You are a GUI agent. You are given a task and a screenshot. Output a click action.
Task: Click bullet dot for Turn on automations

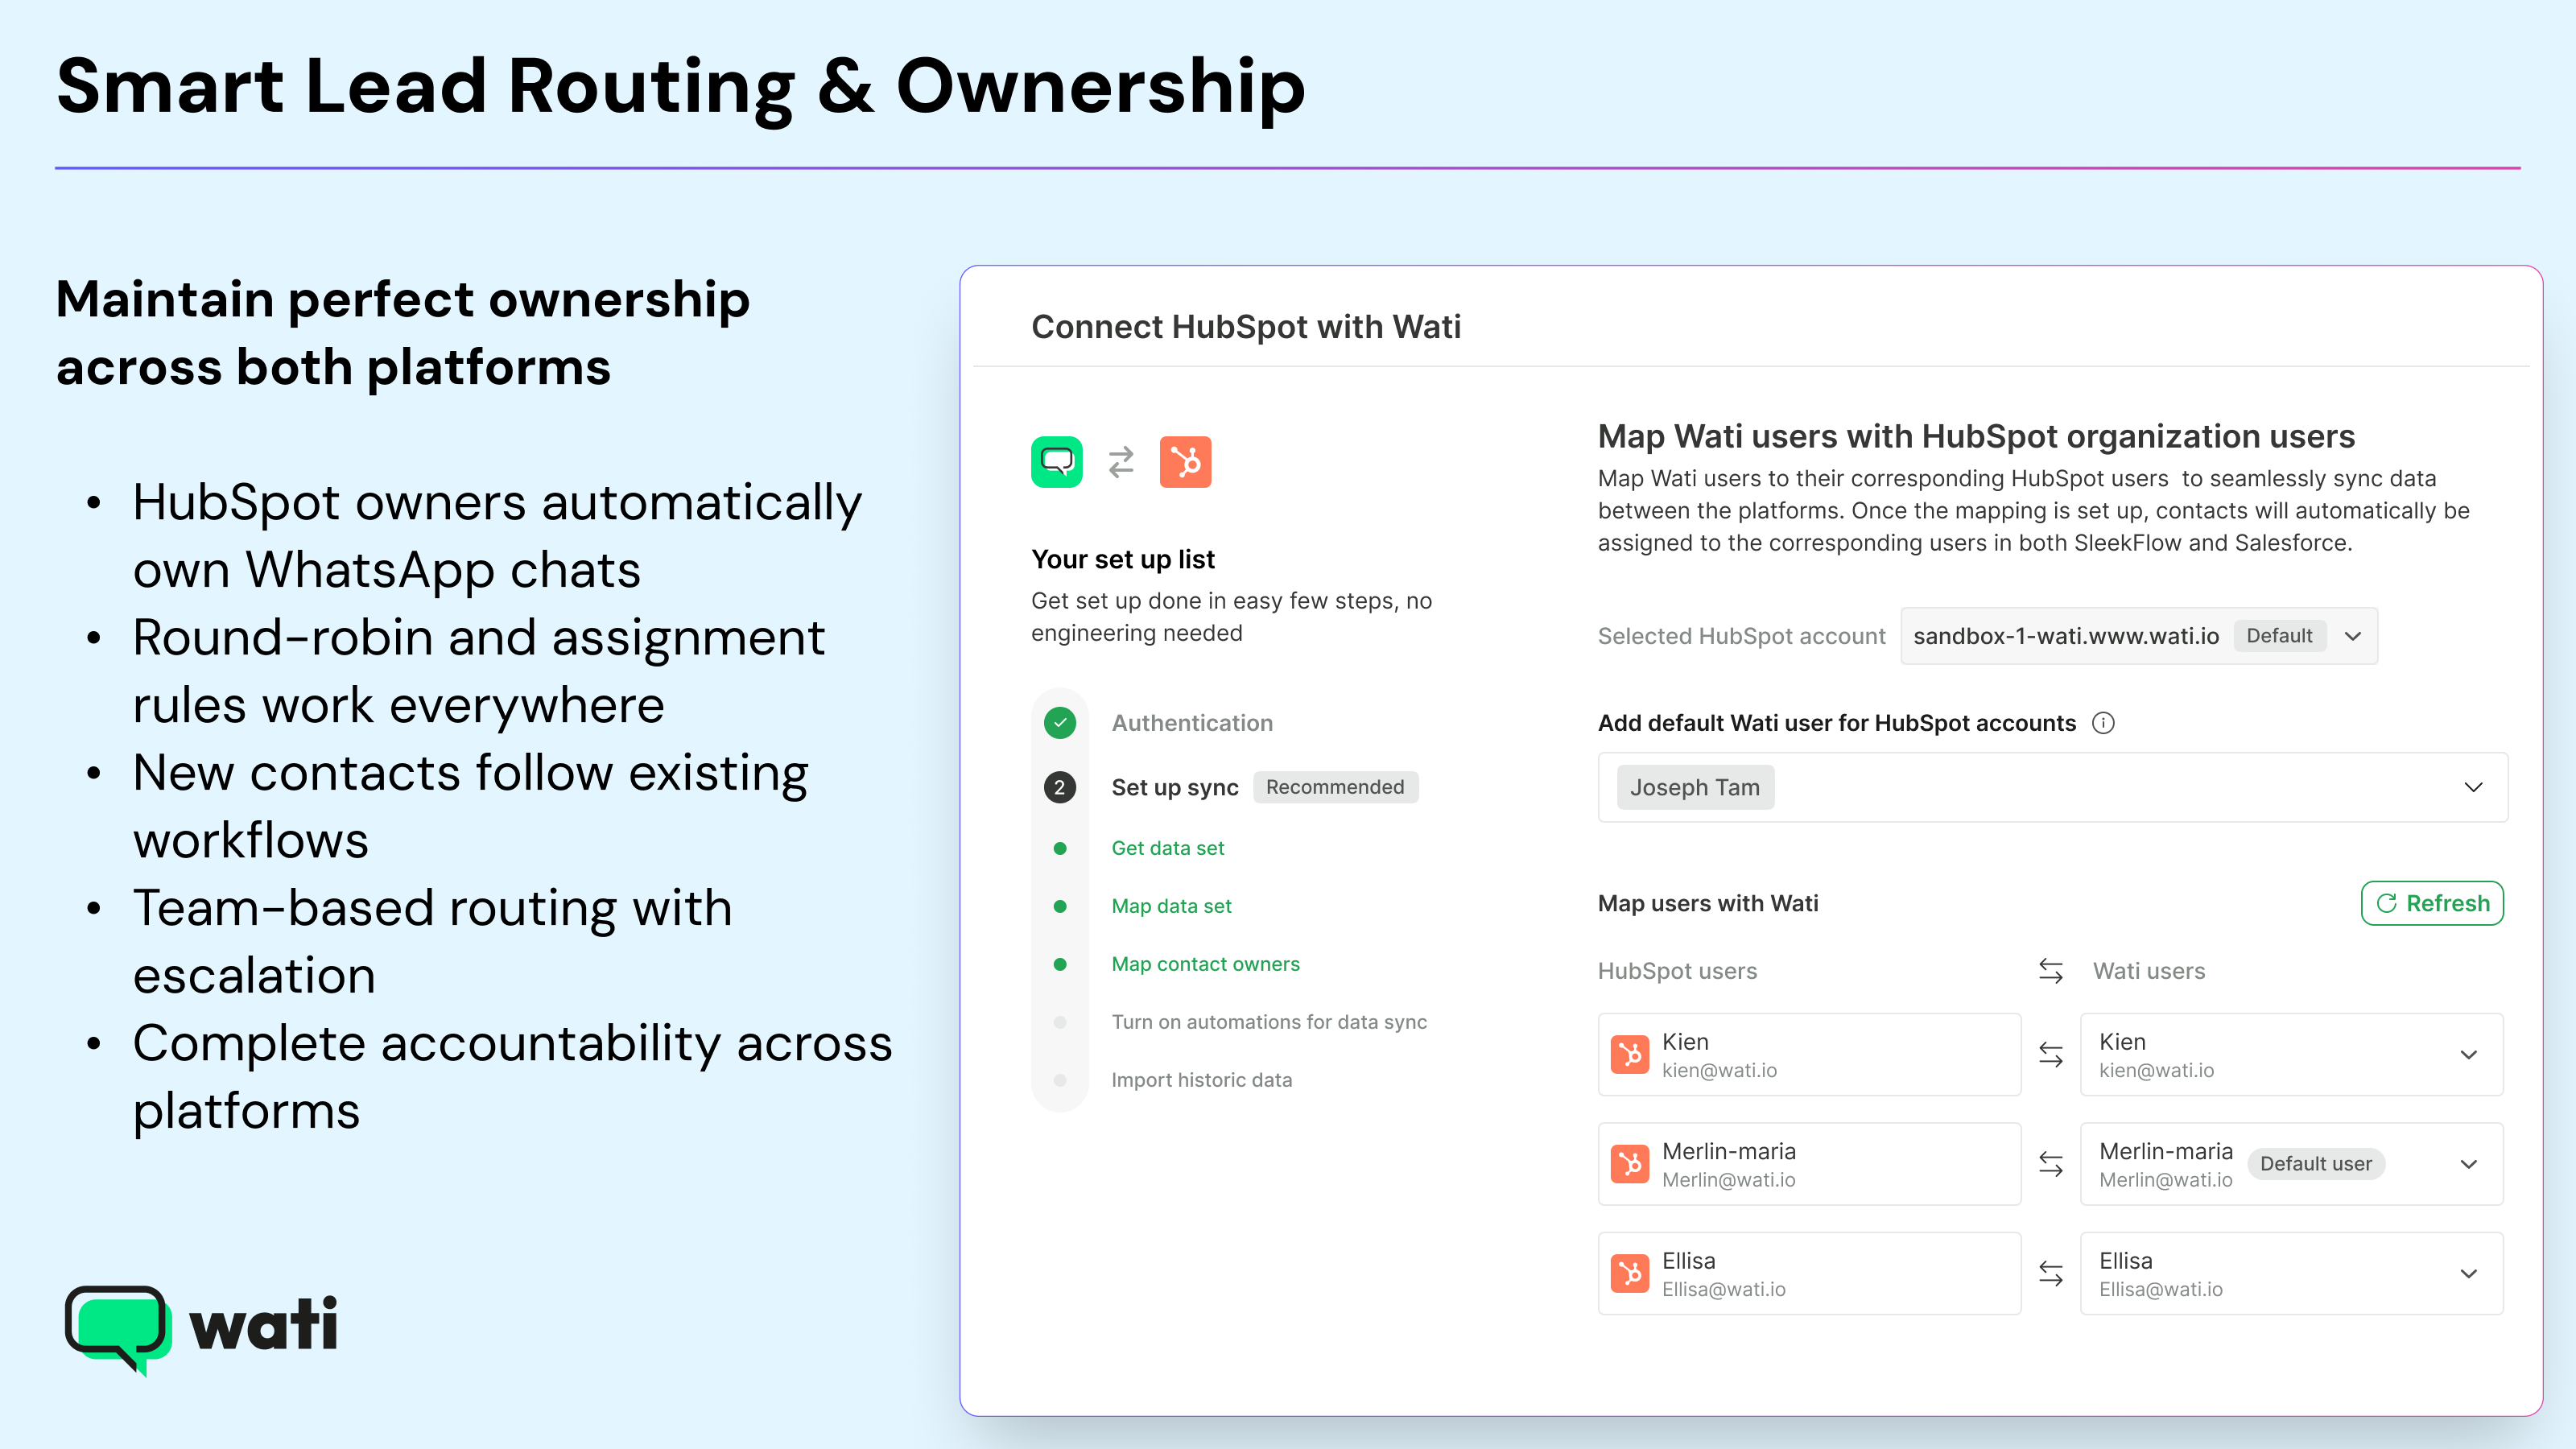point(1059,1022)
